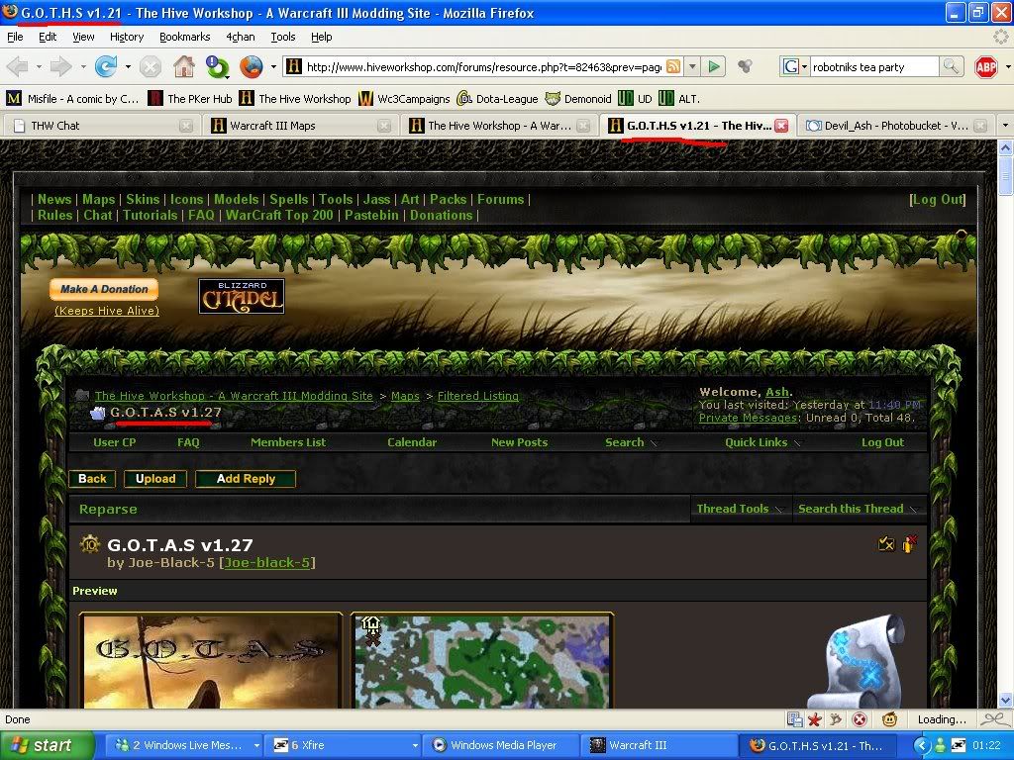Go back with the Firefox back arrow
This screenshot has height=760, width=1014.
18,66
